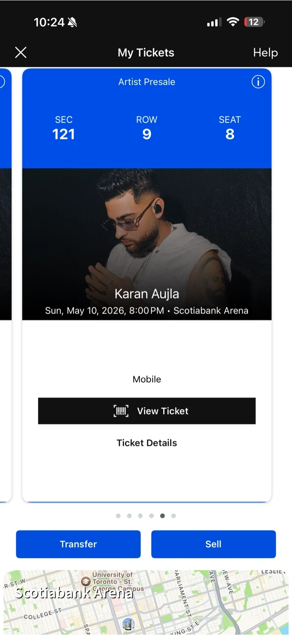Viewport: 292px width, 635px height.
Task: Tap the info icon on previous ticket card
Action: (x=2, y=82)
